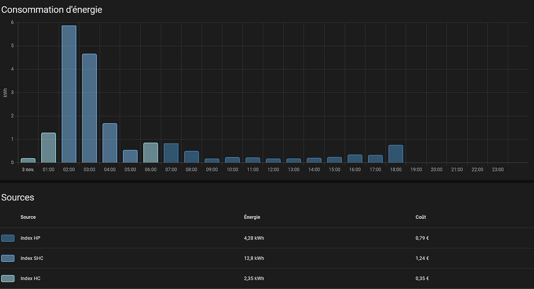534x289 pixels.
Task: Click the 05:00 consumption bar
Action: (x=130, y=156)
